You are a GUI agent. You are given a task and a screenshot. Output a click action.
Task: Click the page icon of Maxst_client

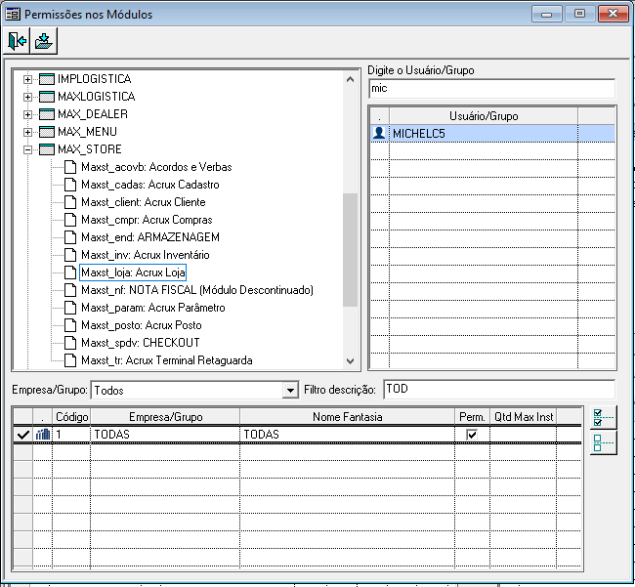coord(70,202)
